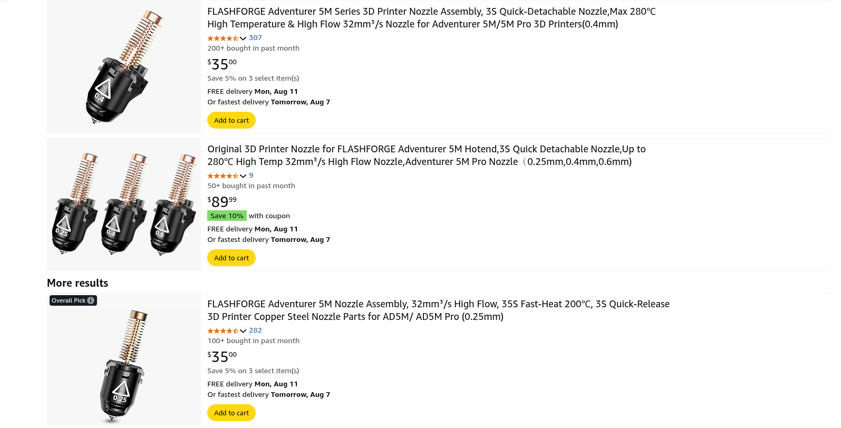
Task: Open the star rating of the three-nozzle set listing
Action: point(223,176)
